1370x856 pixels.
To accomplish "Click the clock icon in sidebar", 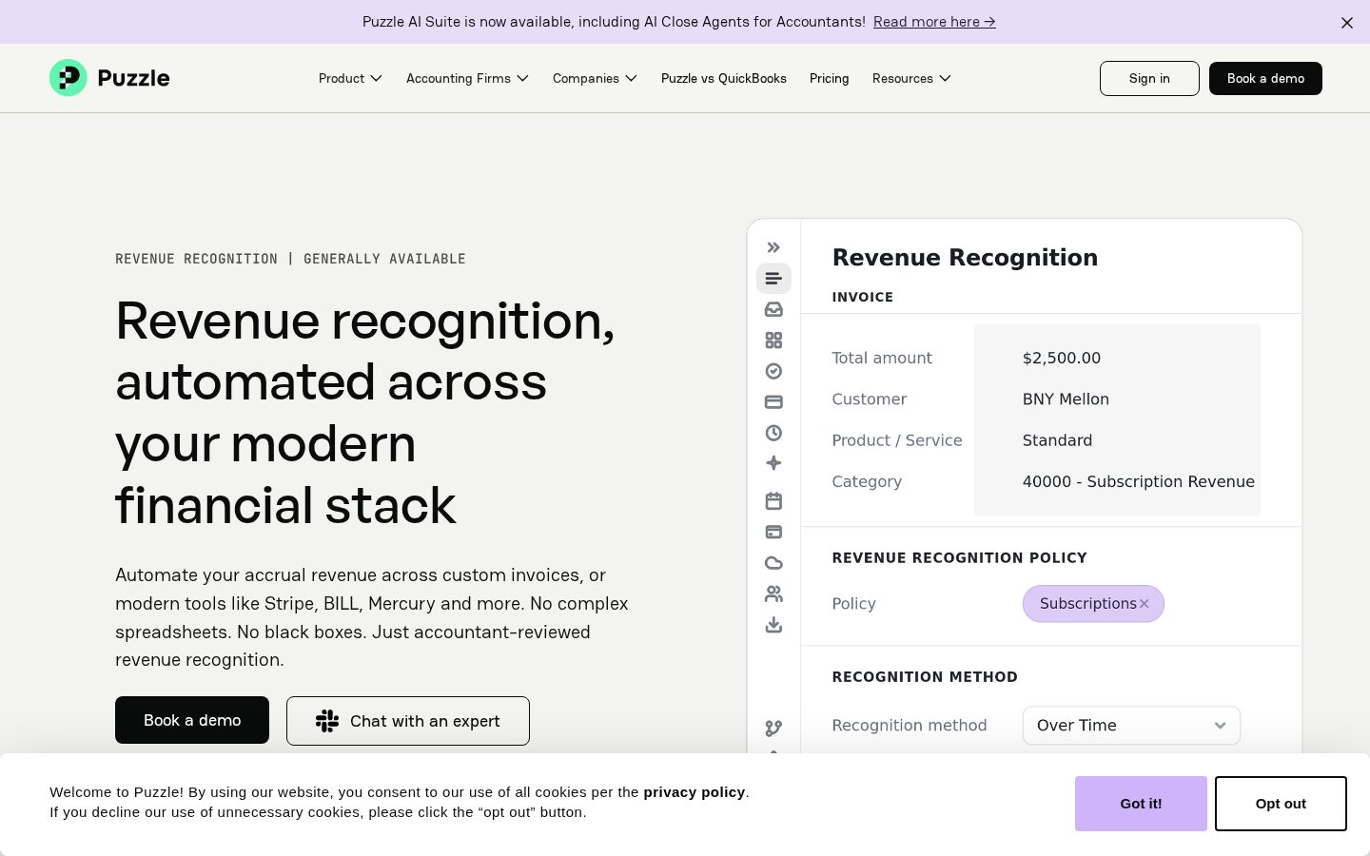I will pos(773,433).
